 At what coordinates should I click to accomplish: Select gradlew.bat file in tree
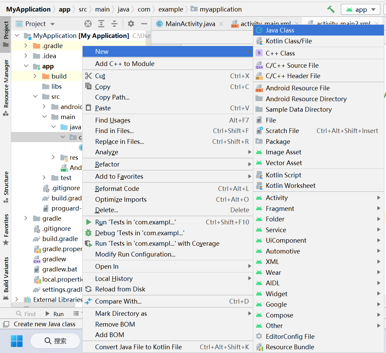point(56,269)
